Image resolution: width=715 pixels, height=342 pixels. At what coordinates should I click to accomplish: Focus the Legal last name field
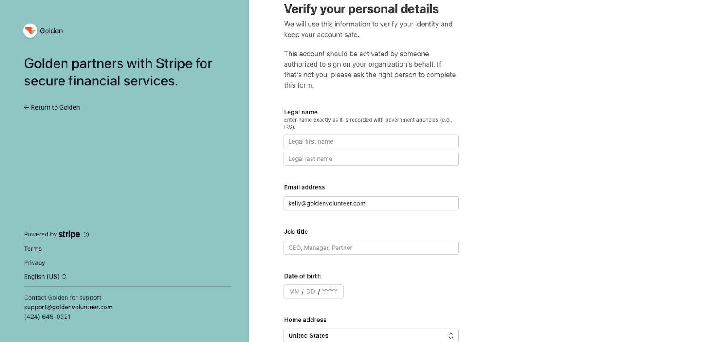[371, 159]
